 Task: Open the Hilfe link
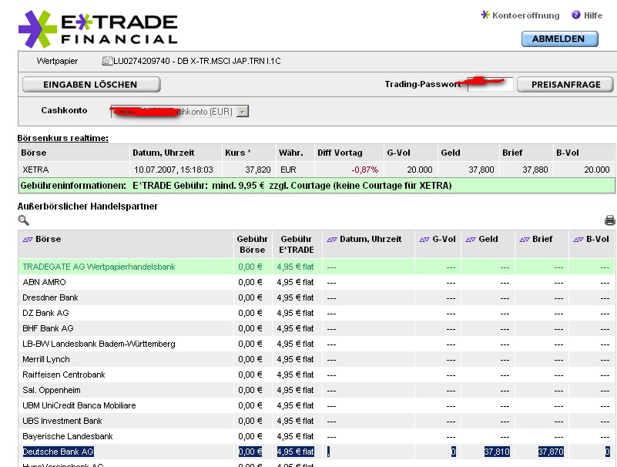click(592, 15)
